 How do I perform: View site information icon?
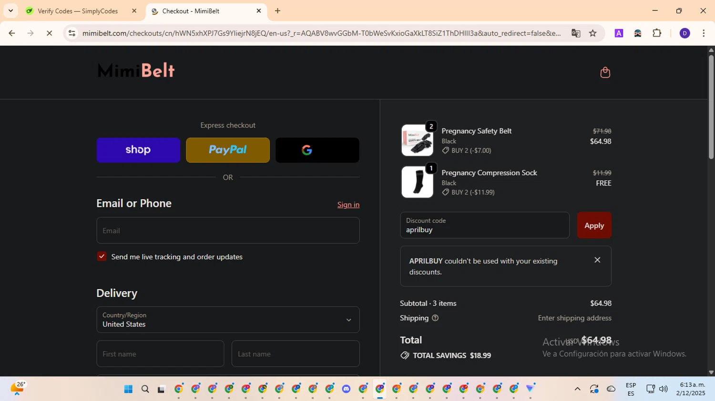[72, 33]
